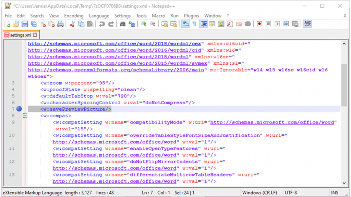Click the New file icon

[x=7, y=24]
